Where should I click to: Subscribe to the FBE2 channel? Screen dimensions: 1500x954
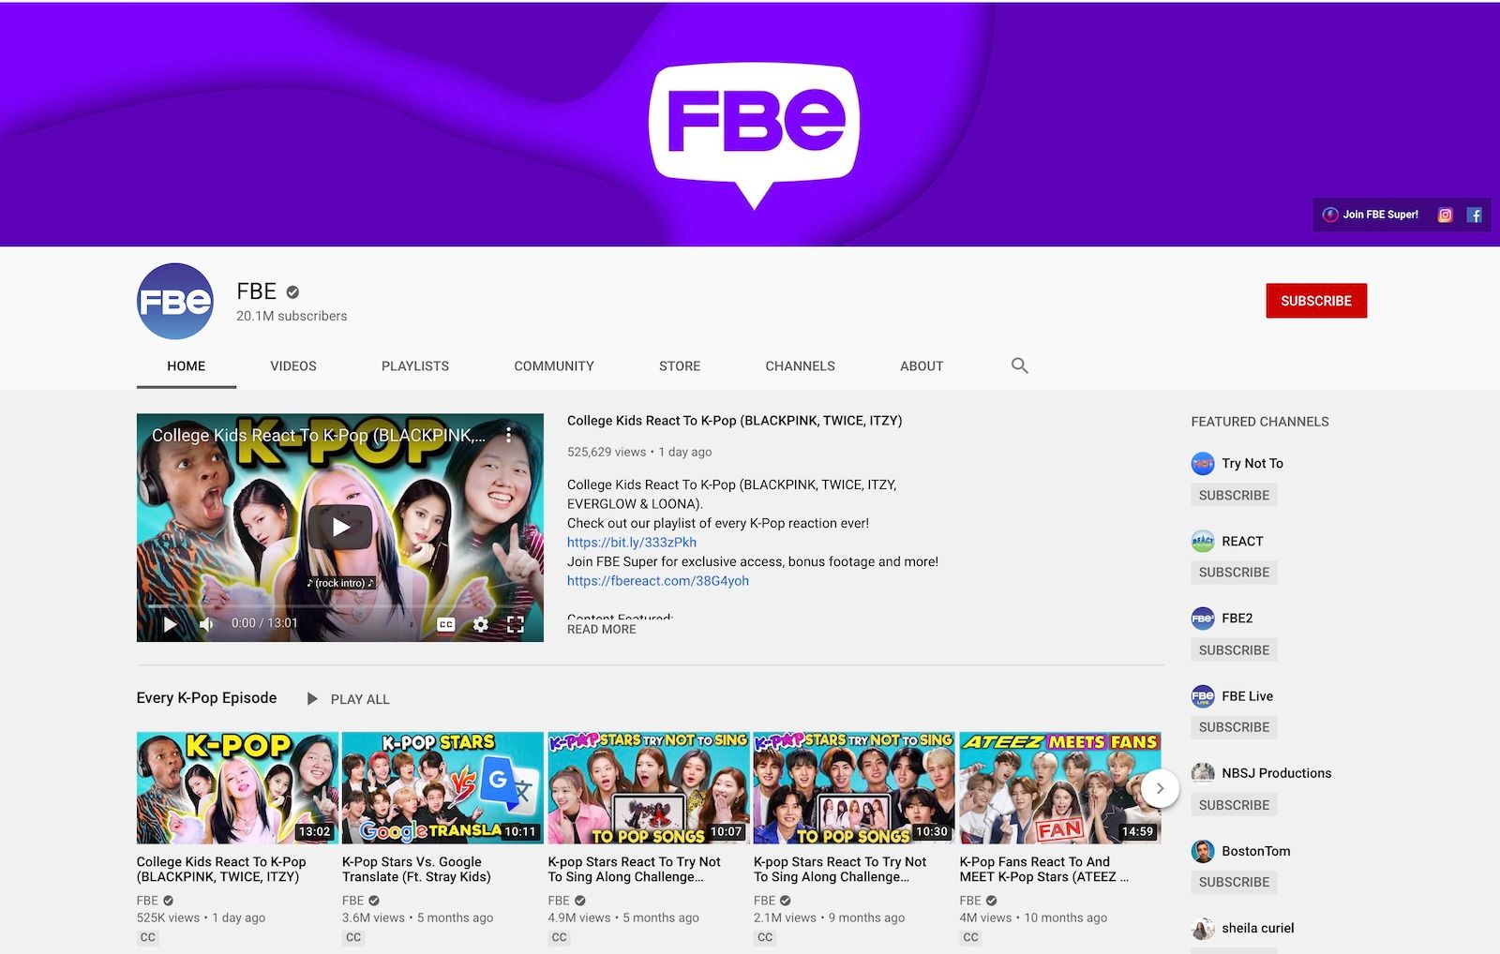(x=1234, y=650)
